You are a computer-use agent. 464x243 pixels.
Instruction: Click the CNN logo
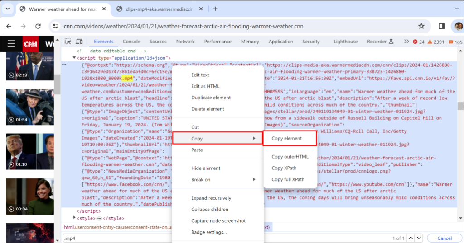(31, 44)
